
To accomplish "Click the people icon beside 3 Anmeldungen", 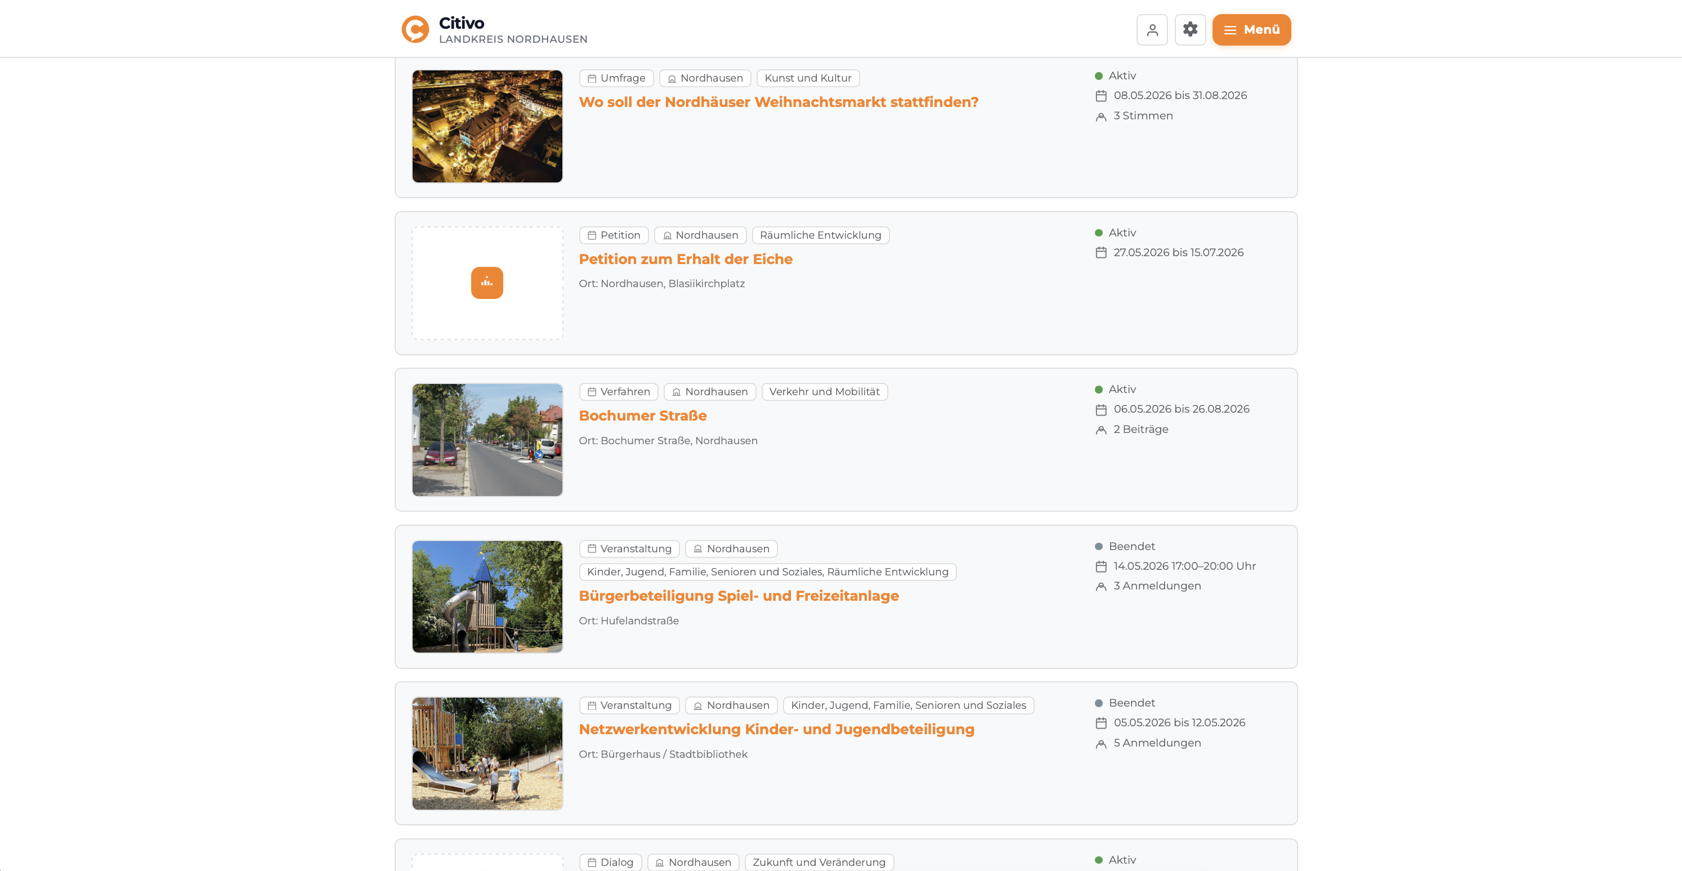I will (x=1101, y=586).
